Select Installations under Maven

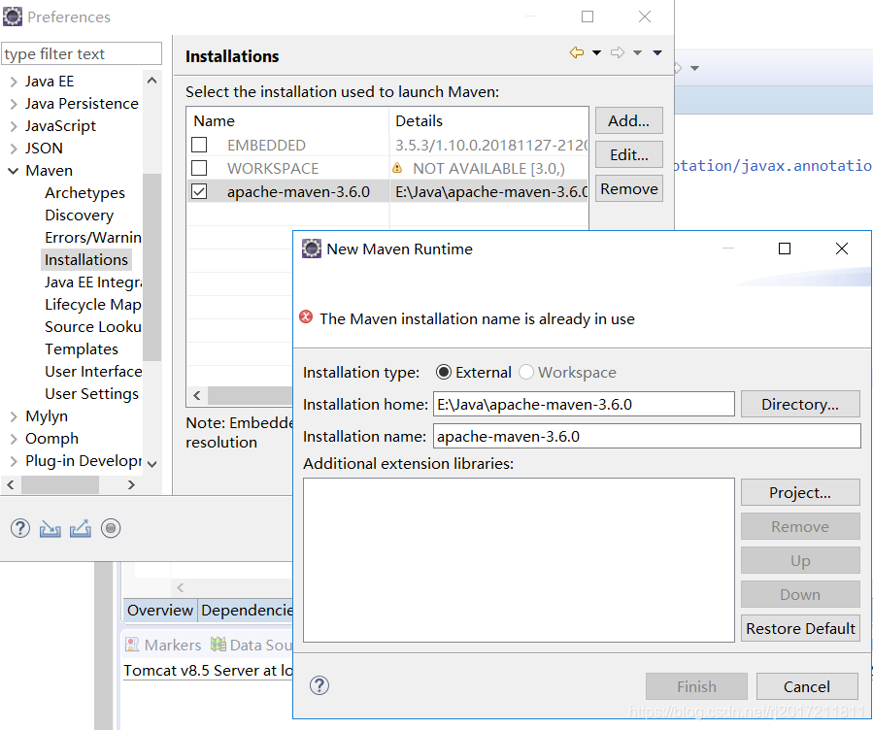click(86, 259)
